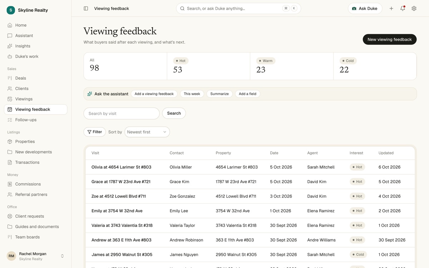
Task: Click the Ask Duke button
Action: [x=365, y=9]
